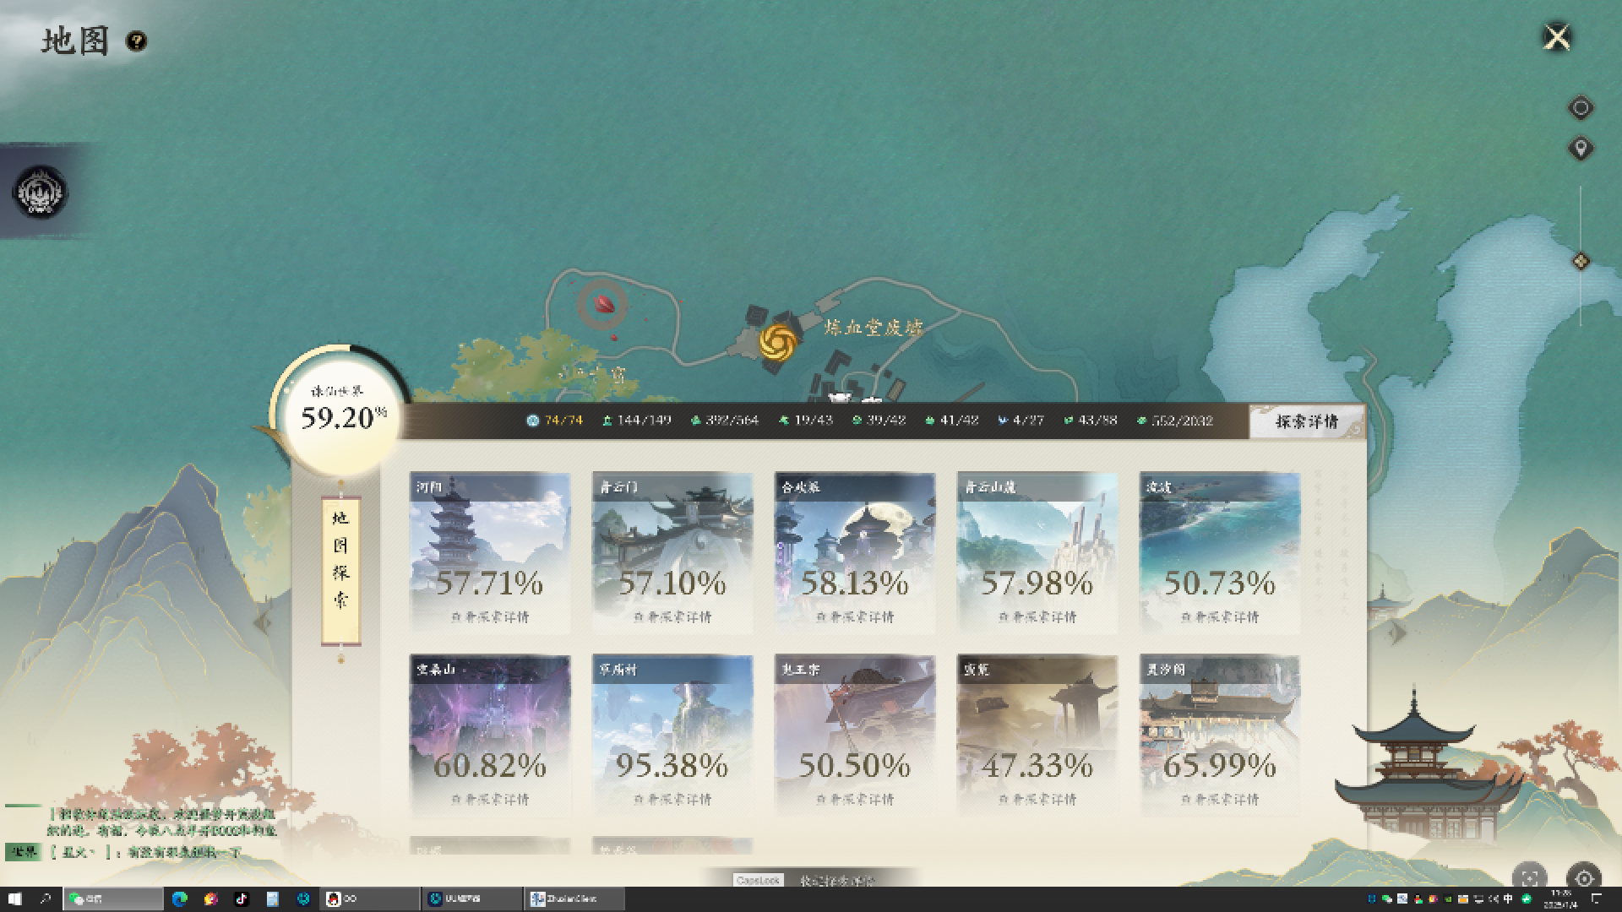Click the icon beside 19/43
Viewport: 1622px width, 912px height.
click(784, 421)
